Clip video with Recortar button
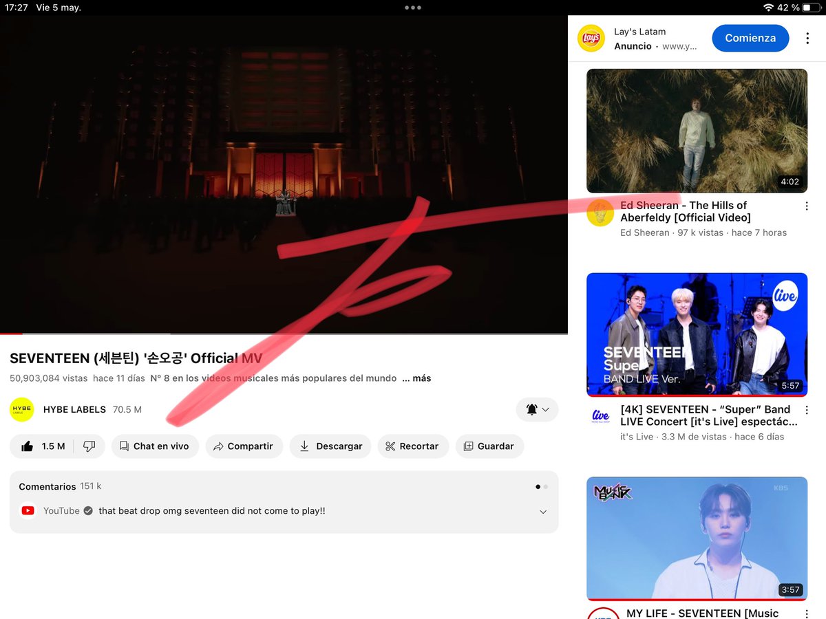The height and width of the screenshot is (619, 826). click(412, 446)
